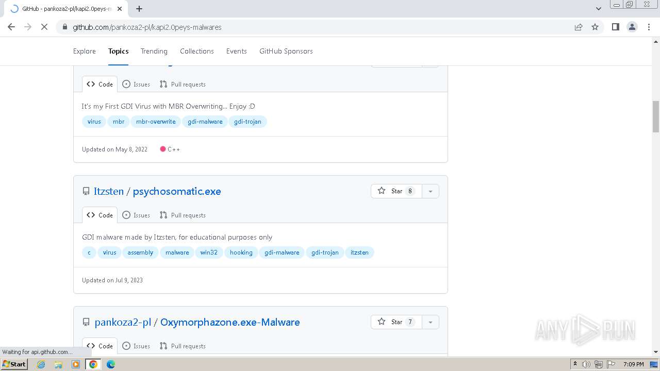Select the Topics navigation item
Viewport: 660px width, 371px height.
(x=118, y=51)
